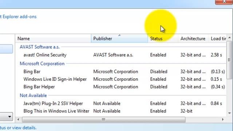Click the (0.13 s) load time value
Screen dimensions: 233x131
[x=218, y=72]
